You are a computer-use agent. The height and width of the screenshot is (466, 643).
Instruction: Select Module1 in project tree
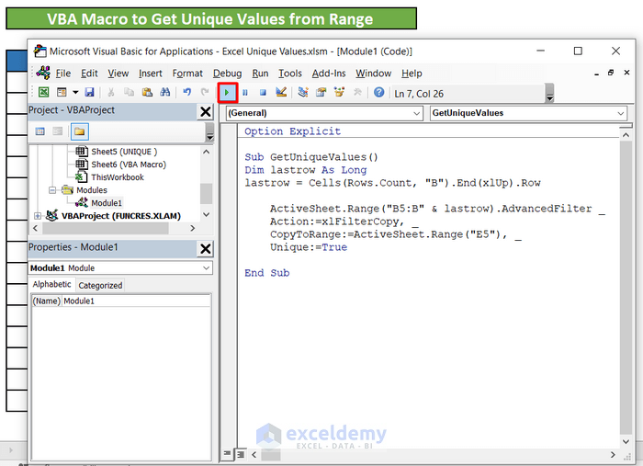(x=107, y=203)
